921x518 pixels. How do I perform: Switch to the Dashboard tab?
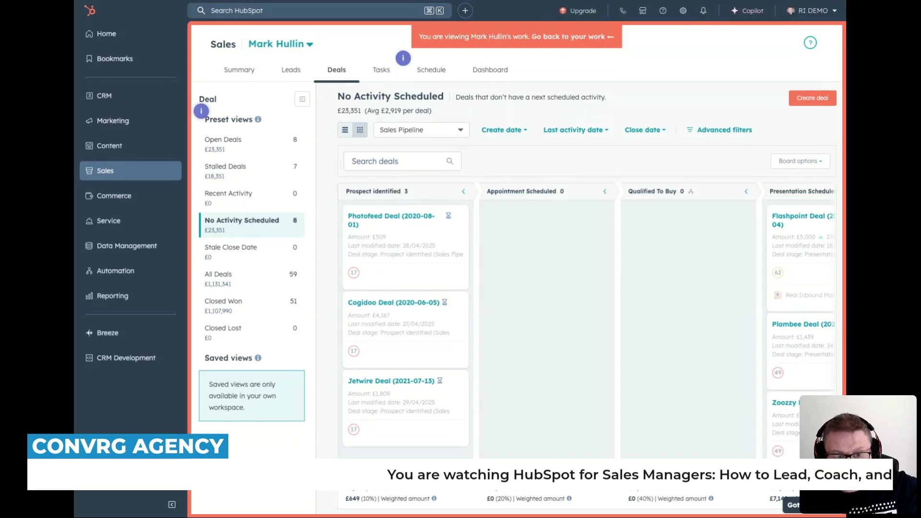[x=490, y=70]
